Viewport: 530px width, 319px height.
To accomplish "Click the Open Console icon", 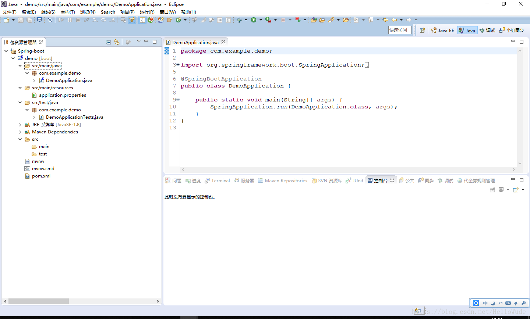I will click(x=516, y=190).
